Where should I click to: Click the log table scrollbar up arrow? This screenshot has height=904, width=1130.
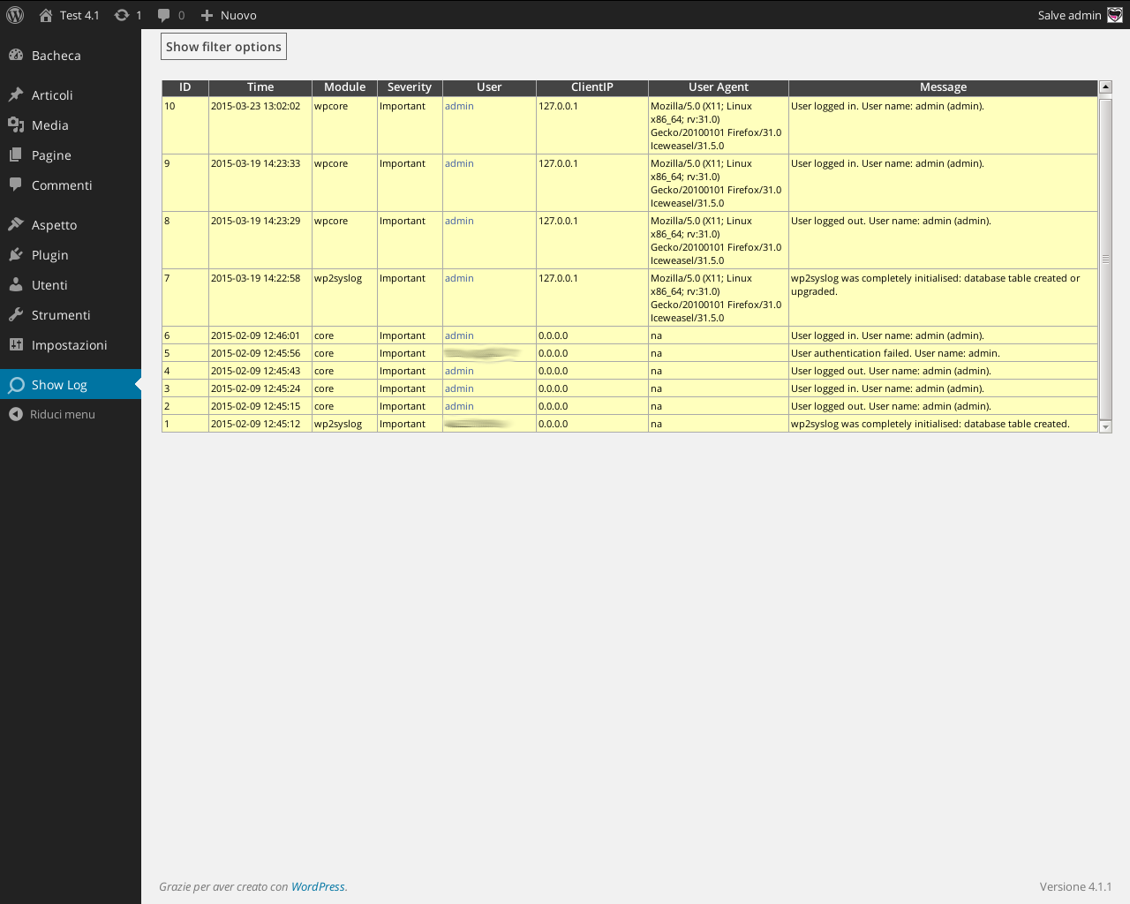click(1105, 87)
